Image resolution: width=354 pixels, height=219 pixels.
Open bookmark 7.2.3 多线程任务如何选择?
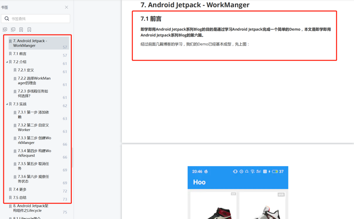point(33,93)
